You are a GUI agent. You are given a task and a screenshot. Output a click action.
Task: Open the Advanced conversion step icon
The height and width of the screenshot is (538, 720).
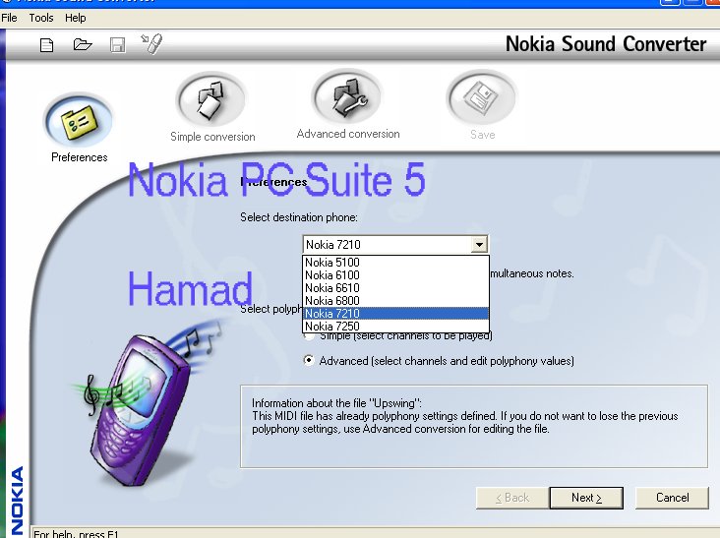click(x=347, y=97)
